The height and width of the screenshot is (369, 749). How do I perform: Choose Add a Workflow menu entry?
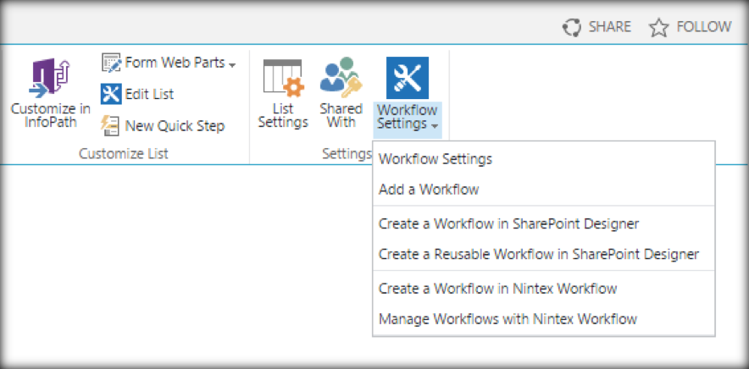tap(429, 190)
